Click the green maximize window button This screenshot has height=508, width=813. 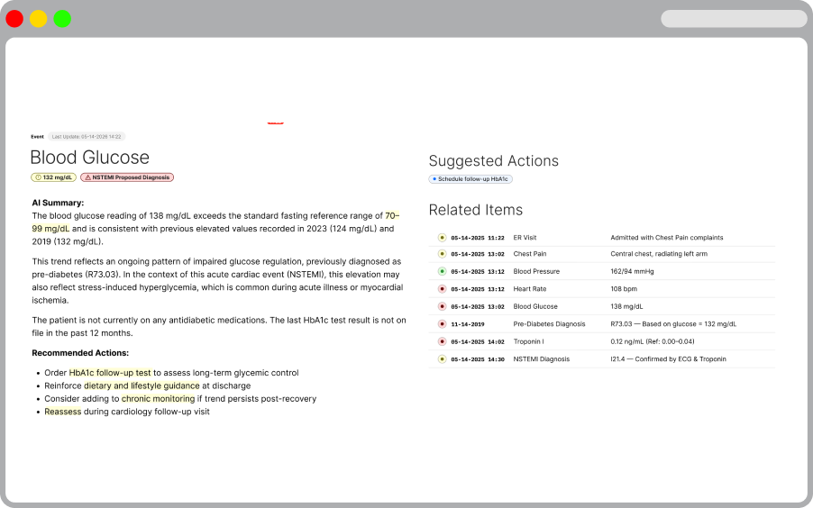(x=62, y=19)
